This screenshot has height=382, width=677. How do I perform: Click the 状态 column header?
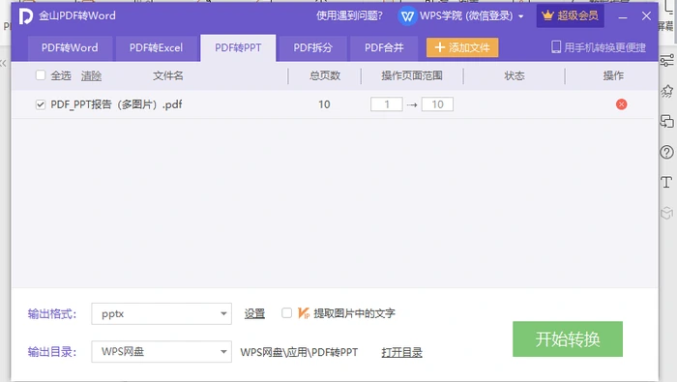(515, 76)
